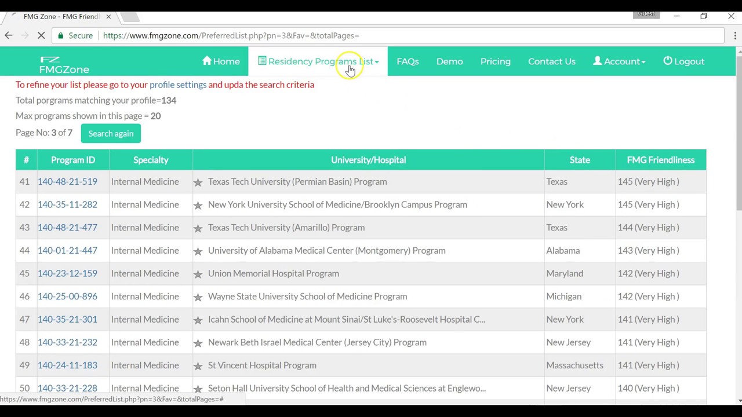Select 'Page No: 3 of 7' text

[44, 133]
